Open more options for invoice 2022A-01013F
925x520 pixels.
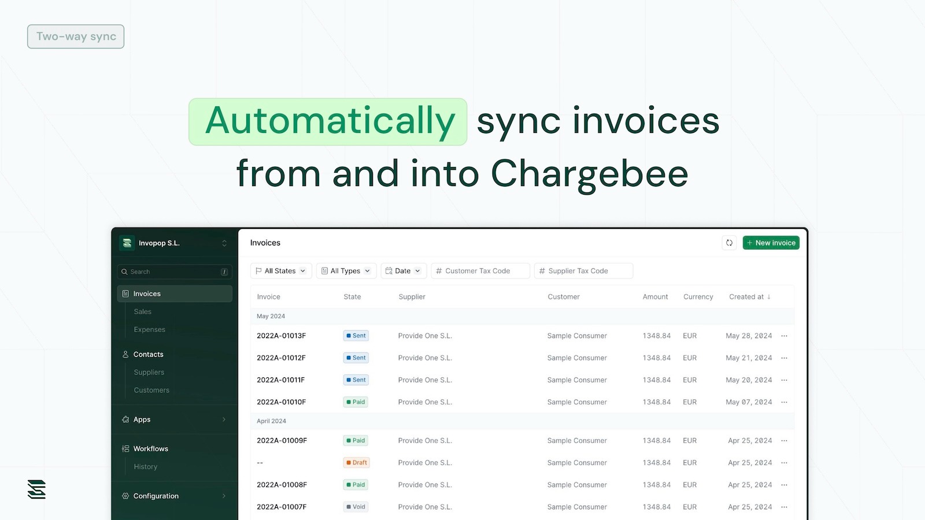click(x=784, y=336)
